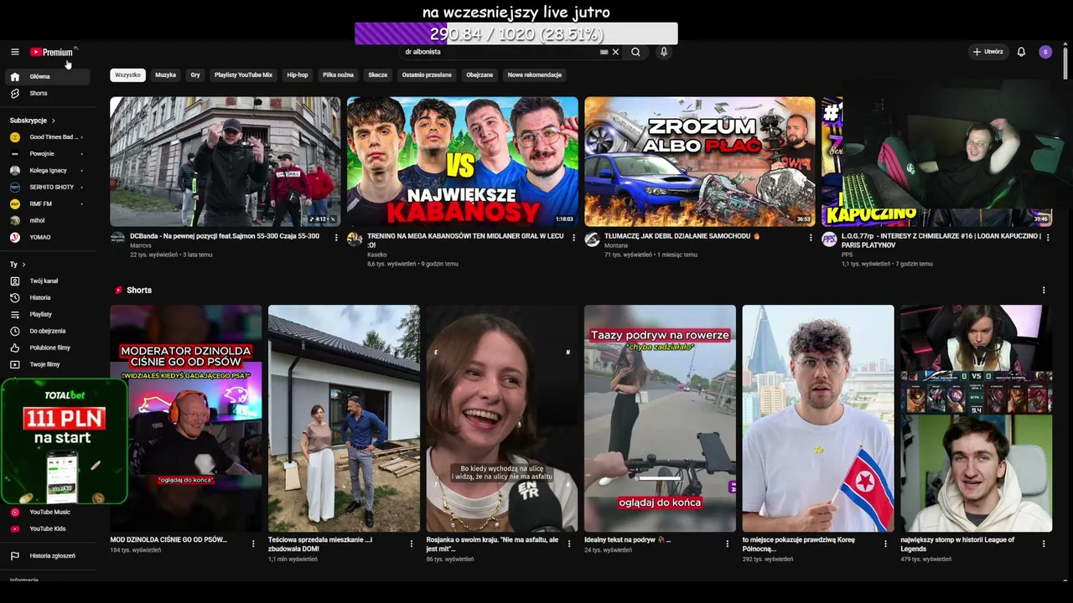Select the Hip-hop filter chip
The height and width of the screenshot is (603, 1073).
tap(298, 75)
